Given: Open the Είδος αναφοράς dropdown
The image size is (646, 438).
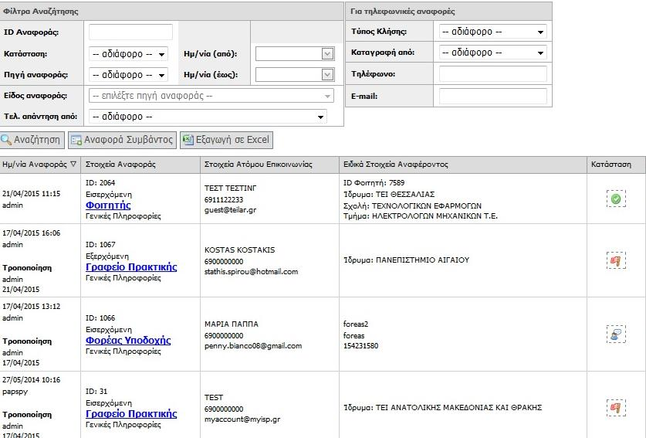Looking at the screenshot, I should (211, 96).
